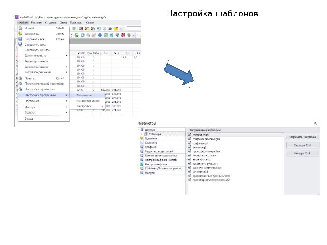Screen dimensions: 327x245
Task: Click the Сохранить шаблоны button
Action: point(302,137)
